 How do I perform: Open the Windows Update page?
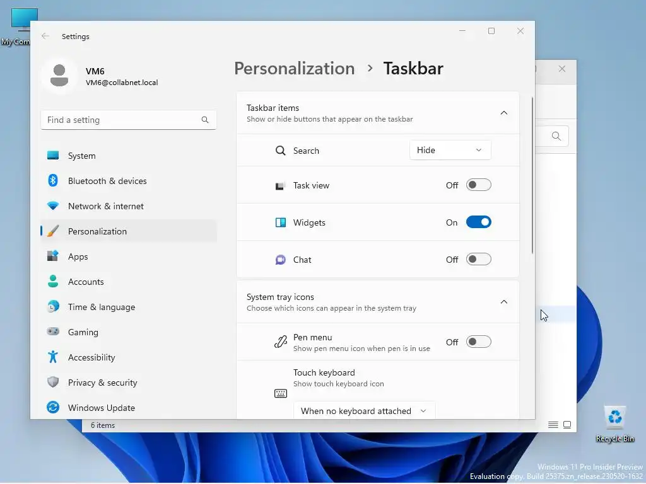tap(129, 408)
